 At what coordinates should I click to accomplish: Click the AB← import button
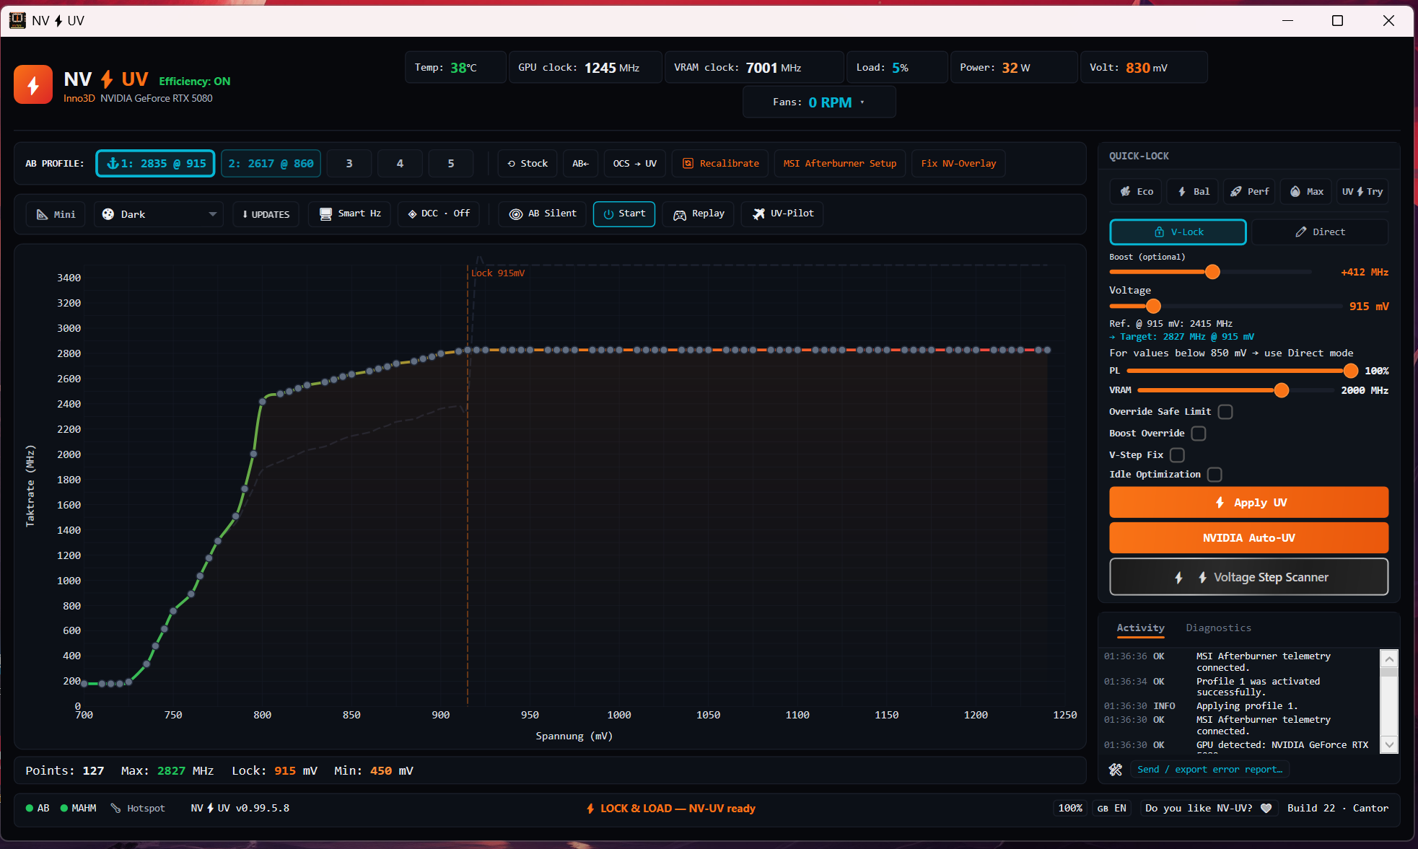tap(580, 164)
